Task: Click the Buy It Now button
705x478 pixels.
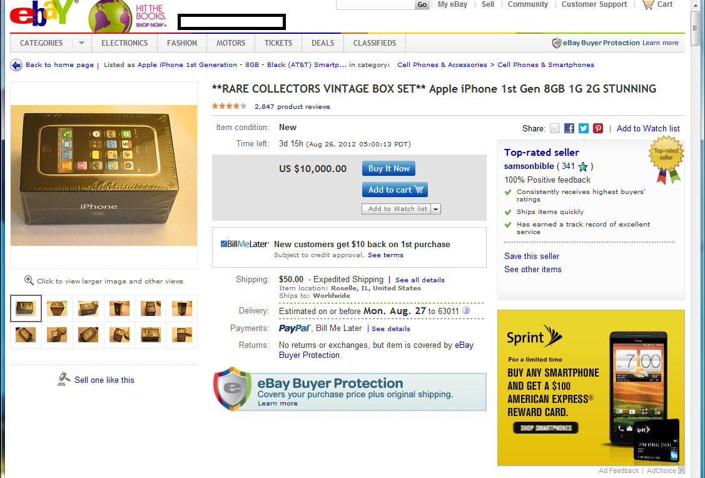Action: tap(389, 169)
